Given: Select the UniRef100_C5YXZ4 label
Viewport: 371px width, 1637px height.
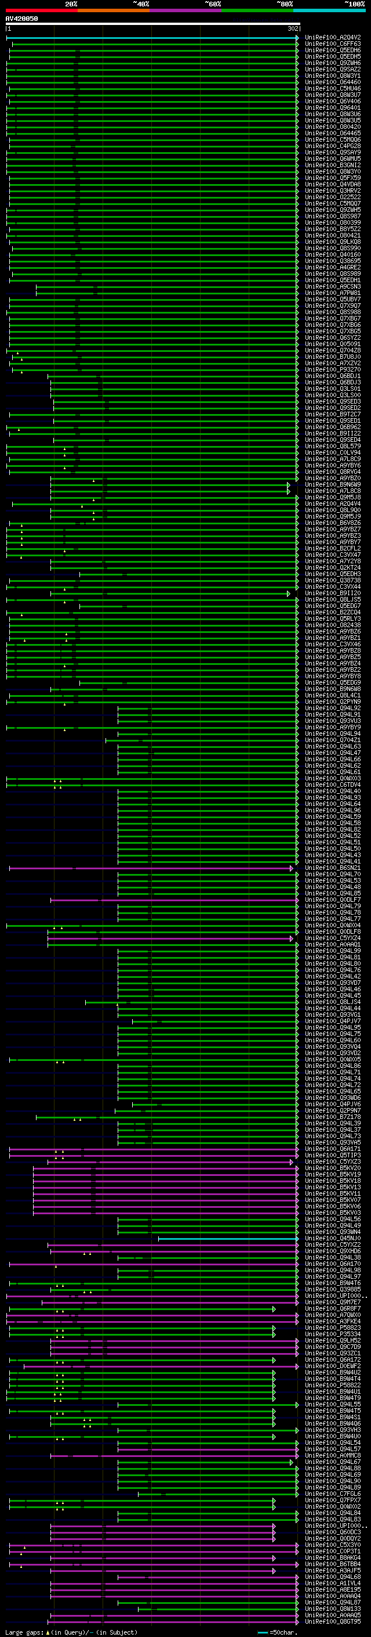Looking at the screenshot, I should point(333,938).
